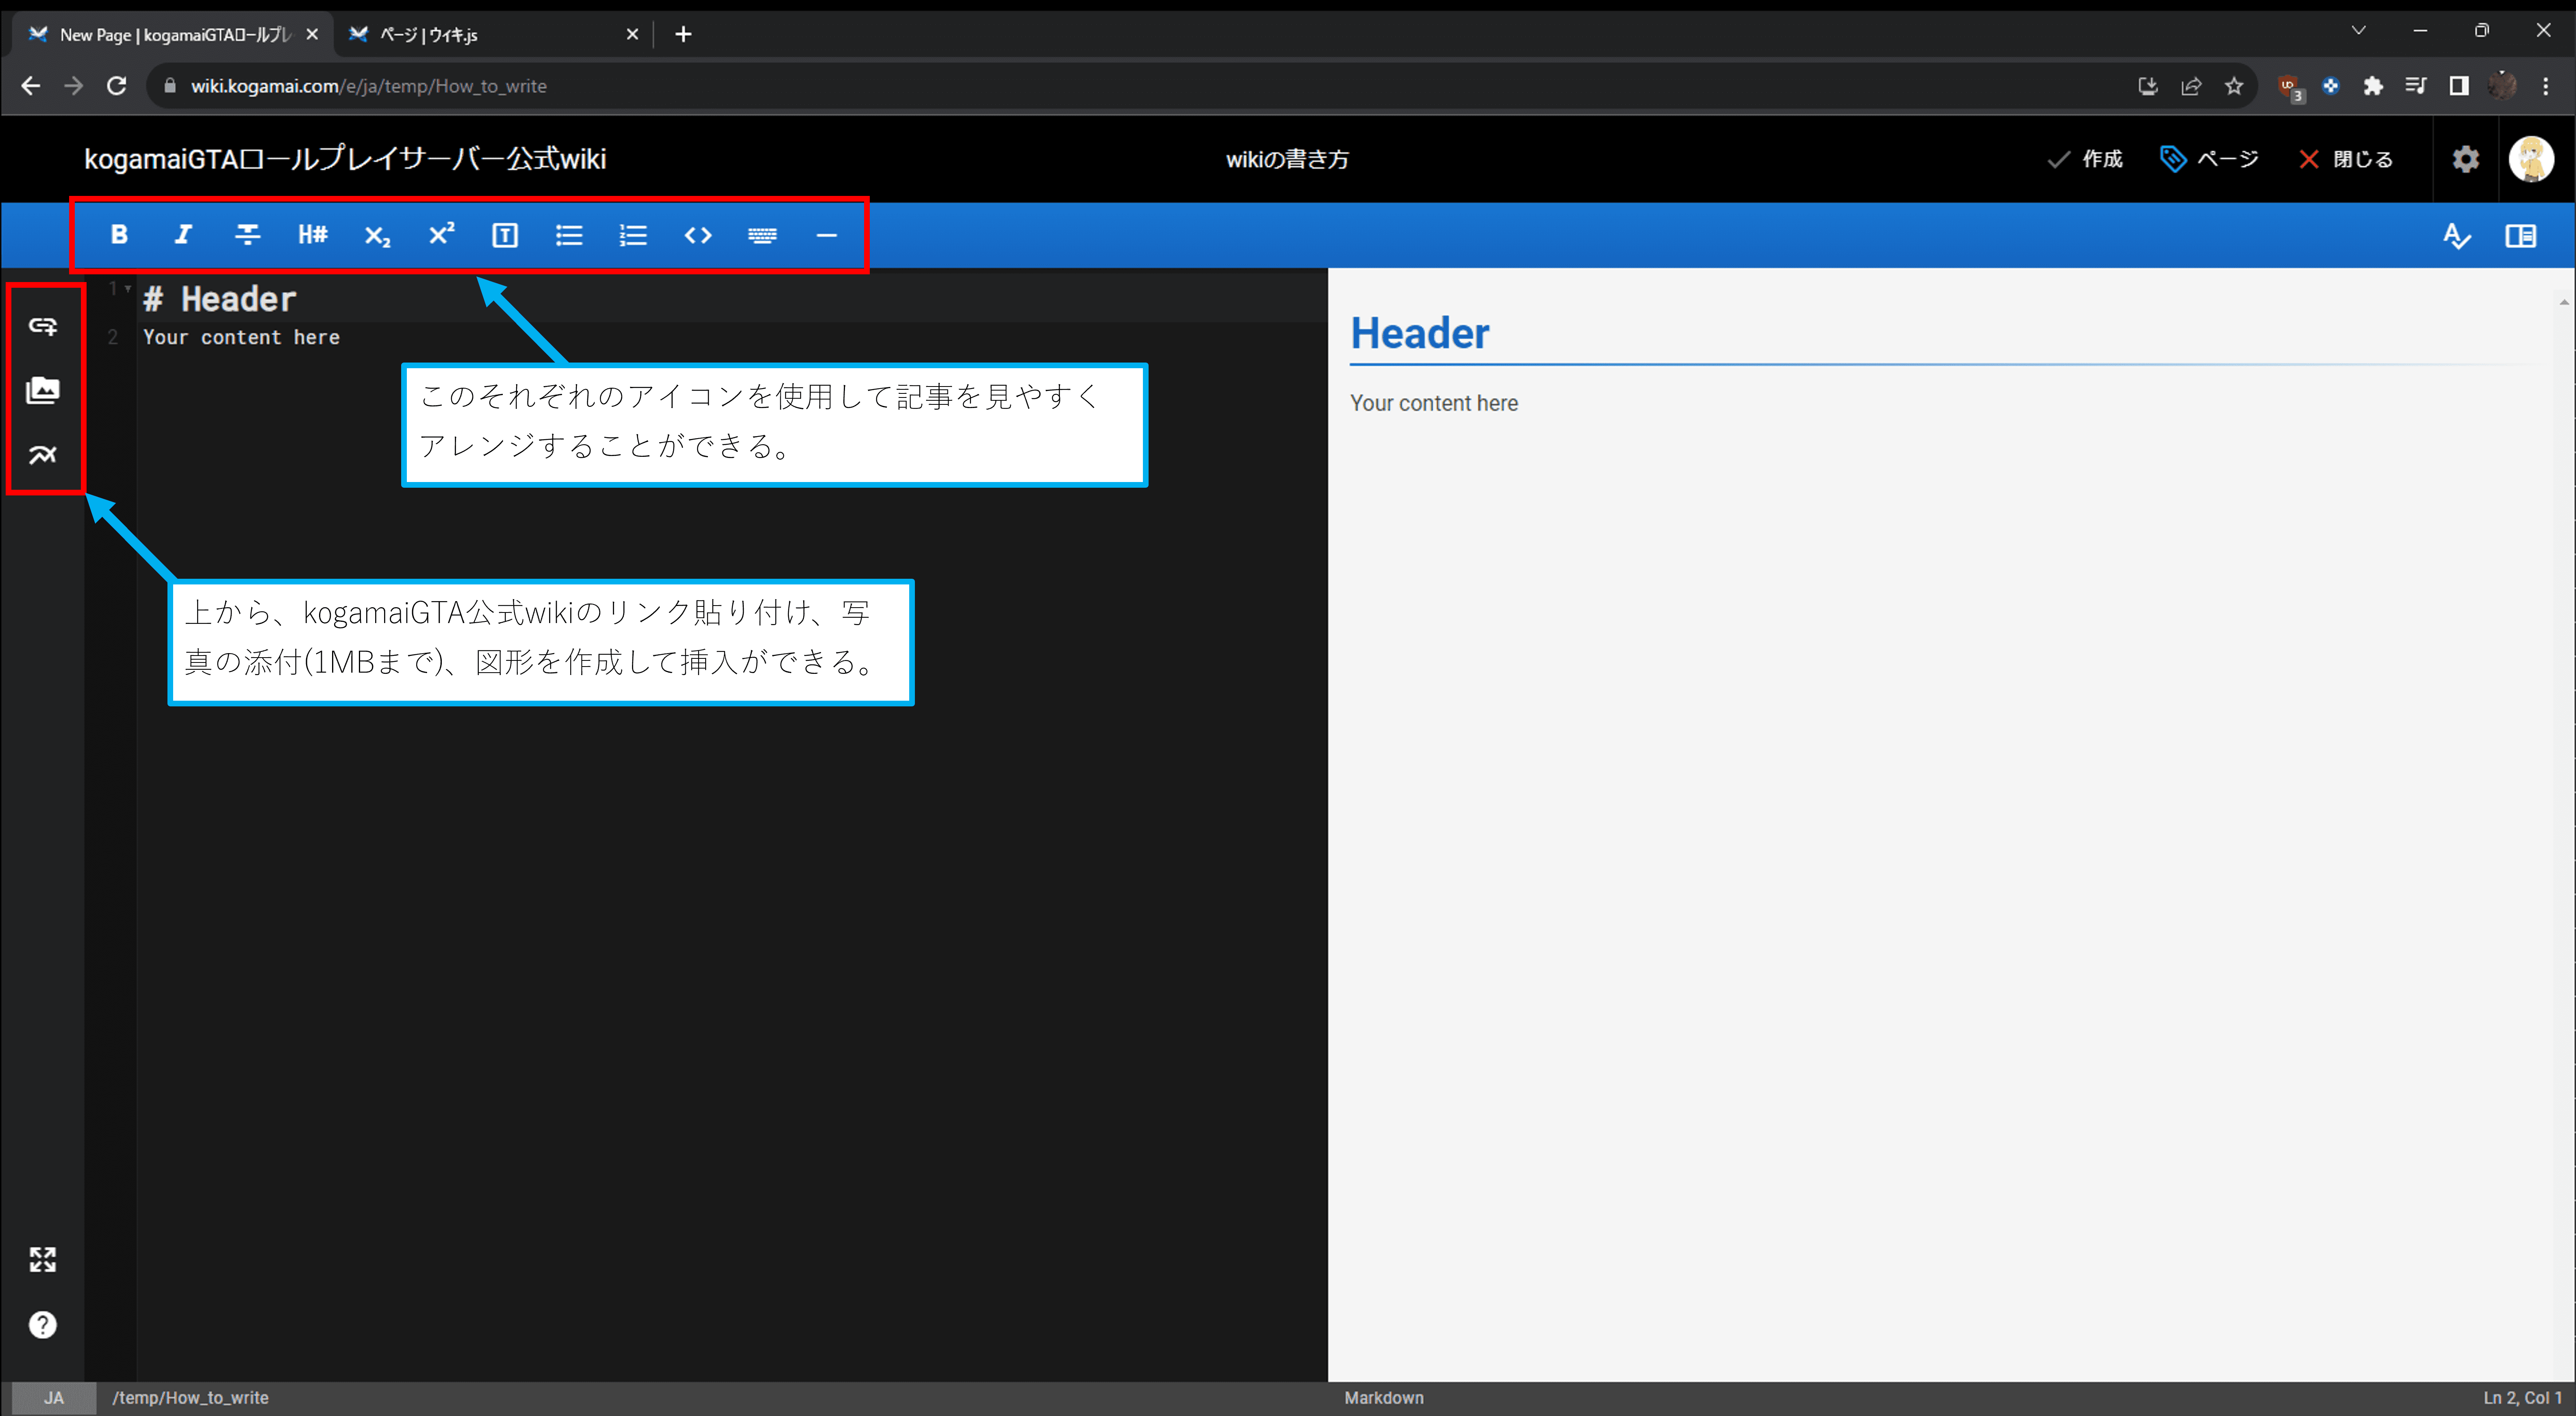
Task: Open the markdown help icon
Action: pyautogui.click(x=43, y=1325)
